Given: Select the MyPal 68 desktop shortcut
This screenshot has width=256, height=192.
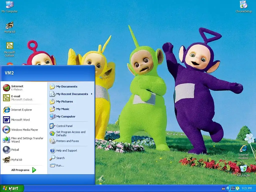Looking at the screenshot, I should point(10,27).
